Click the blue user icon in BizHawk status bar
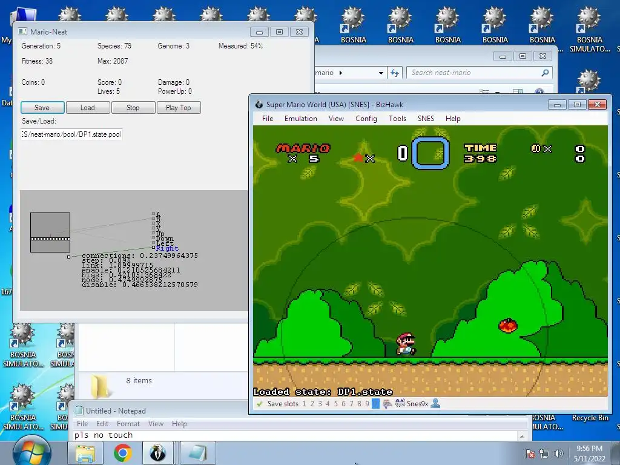The width and height of the screenshot is (620, 465). coord(435,403)
